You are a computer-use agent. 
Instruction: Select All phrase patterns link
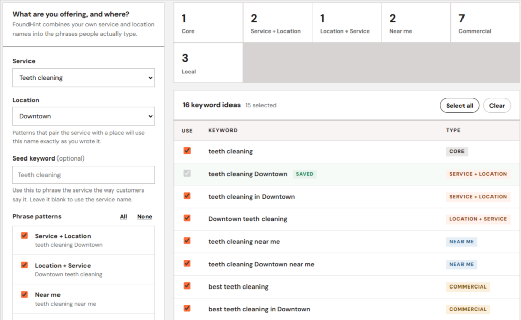(123, 216)
